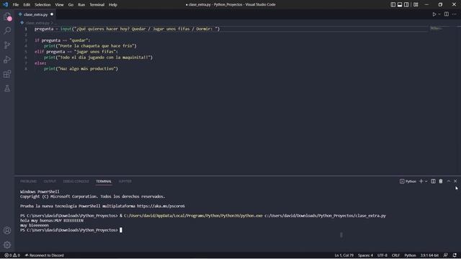Image resolution: width=461 pixels, height=259 pixels.
Task: Select the Terminal panel tab
Action: pos(104,181)
